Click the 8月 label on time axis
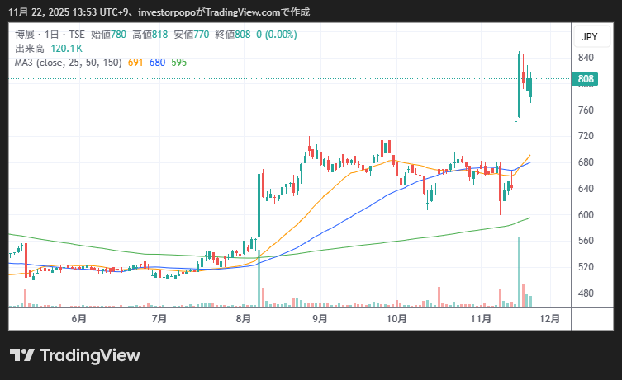 (x=243, y=318)
